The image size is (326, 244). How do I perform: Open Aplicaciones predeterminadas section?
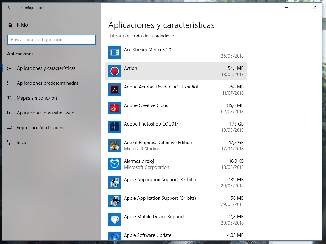click(47, 83)
